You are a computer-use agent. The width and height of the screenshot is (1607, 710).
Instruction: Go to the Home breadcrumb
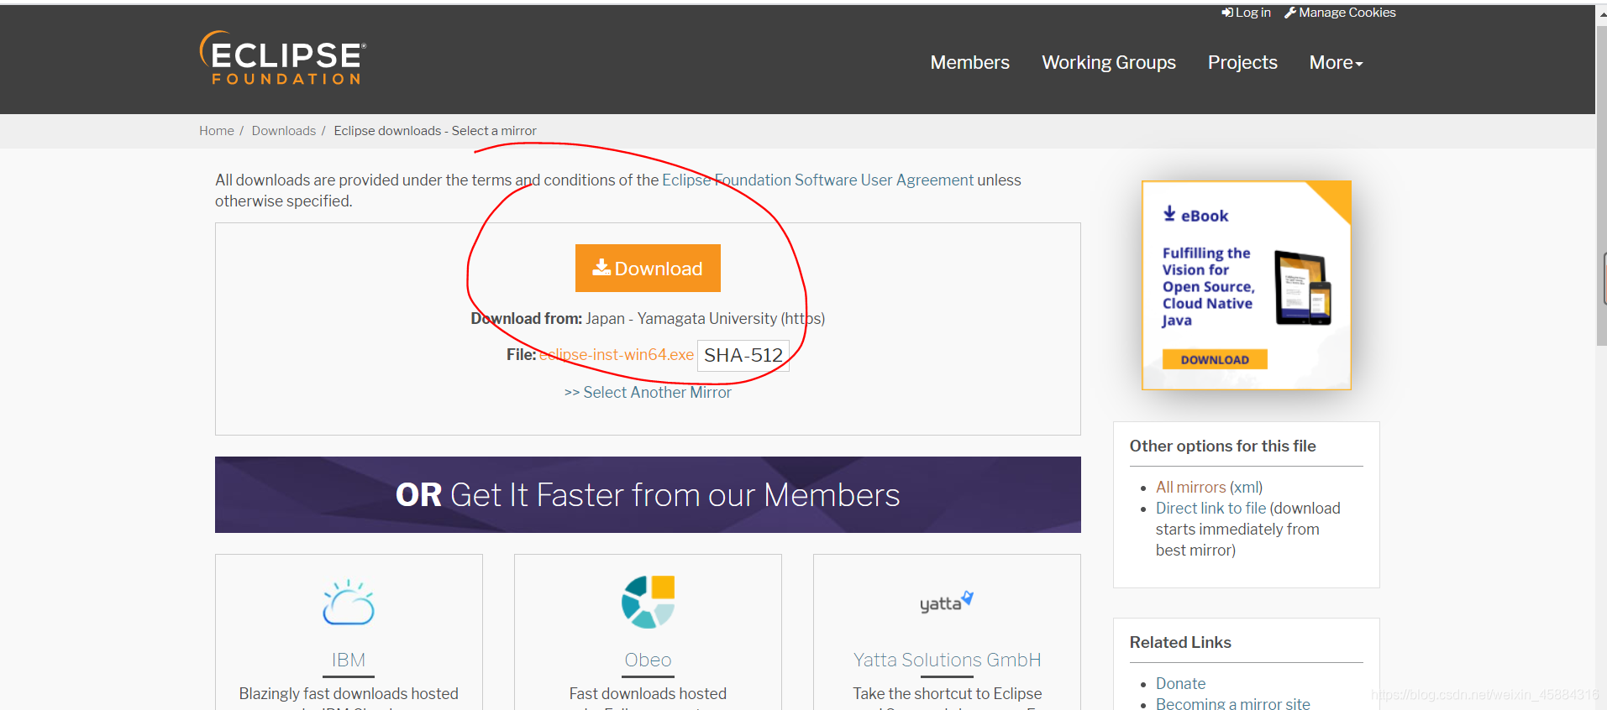(217, 131)
